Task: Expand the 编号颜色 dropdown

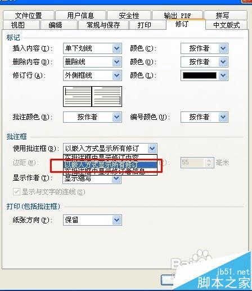Action: click(x=204, y=117)
